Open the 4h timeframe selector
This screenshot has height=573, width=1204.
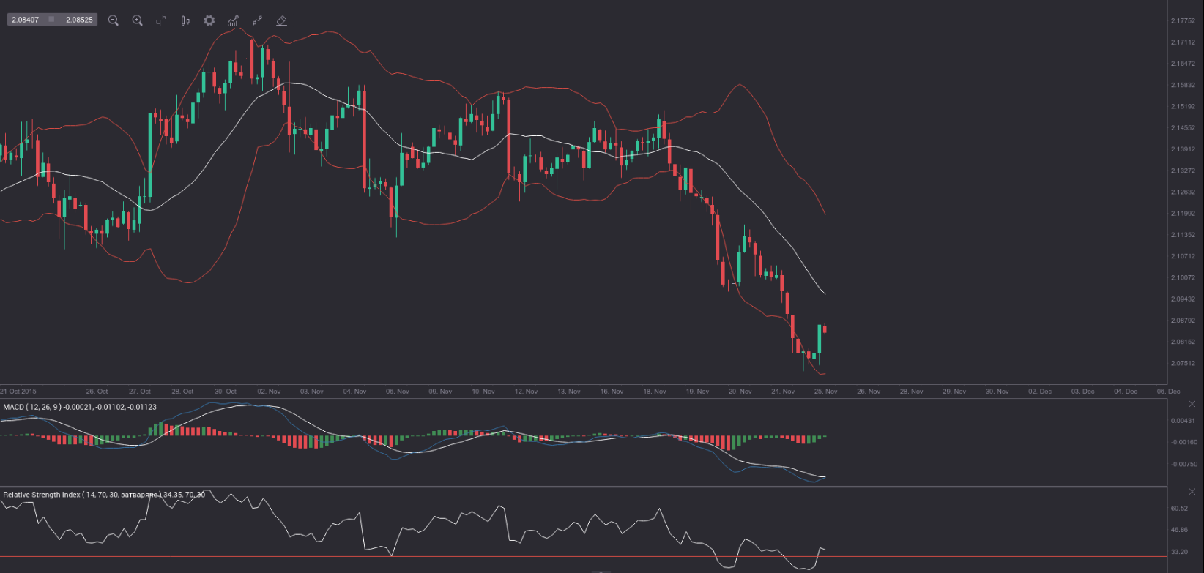(x=161, y=20)
